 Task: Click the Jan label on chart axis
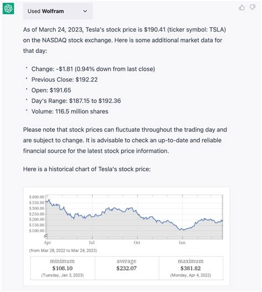pos(182,242)
